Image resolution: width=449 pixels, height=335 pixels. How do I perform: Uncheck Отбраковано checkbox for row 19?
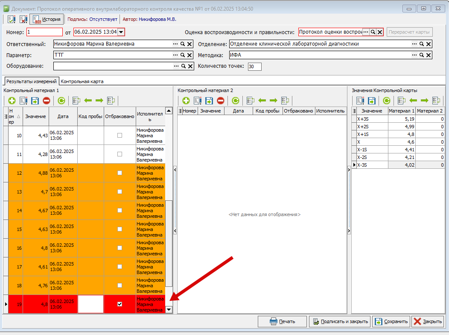[120, 304]
